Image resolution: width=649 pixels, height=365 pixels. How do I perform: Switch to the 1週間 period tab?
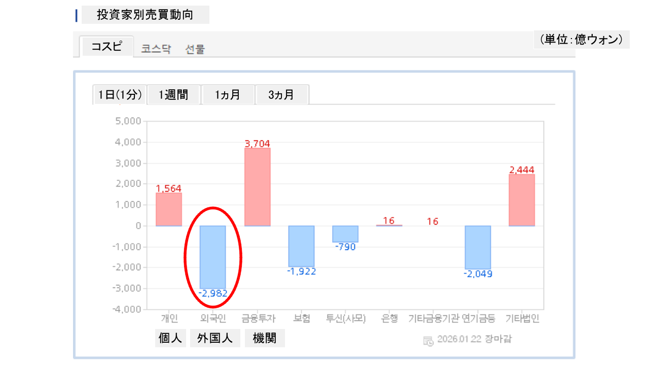pos(173,95)
